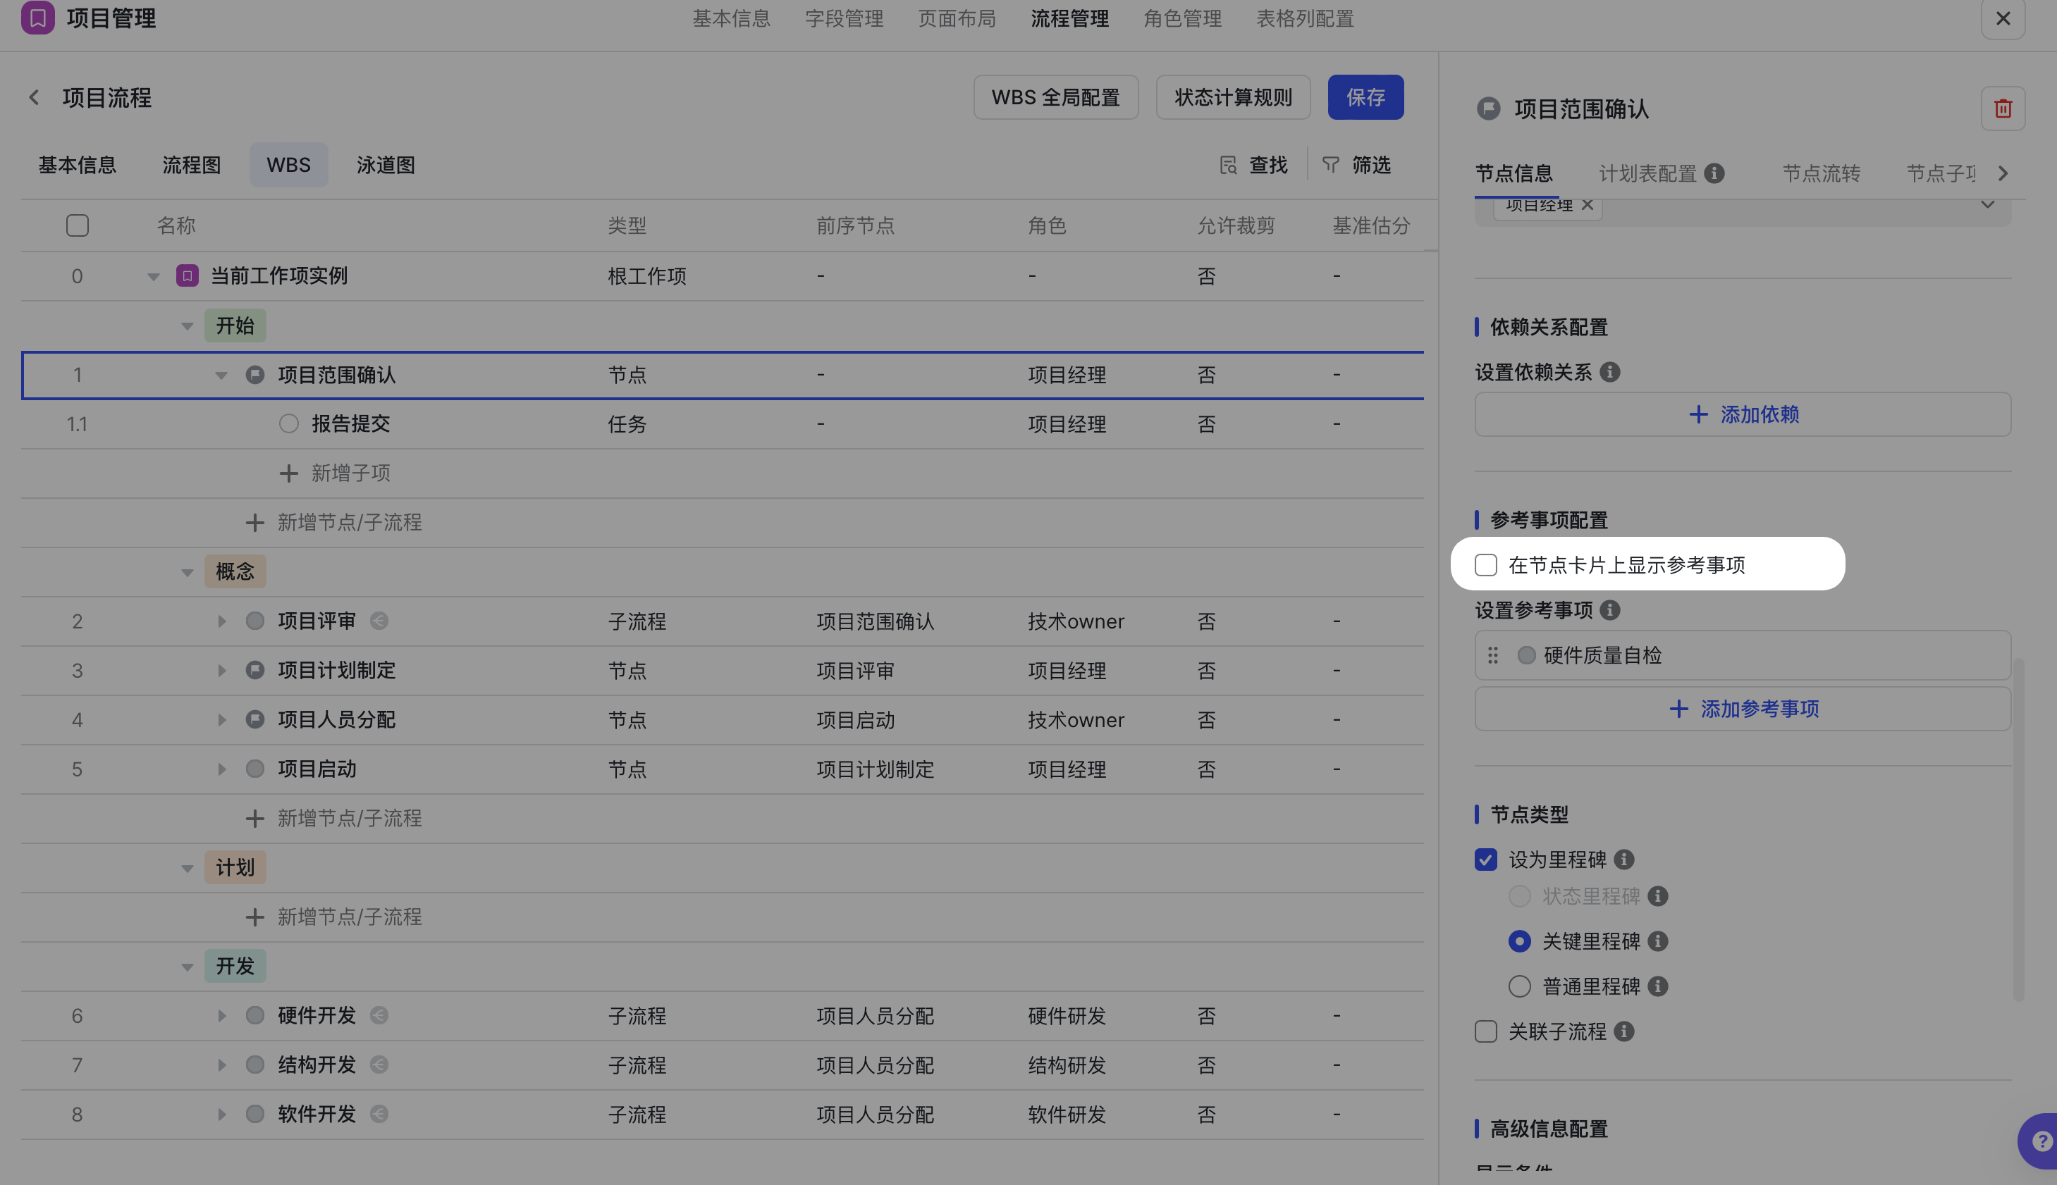Select the 普通里程碑 radio option
This screenshot has height=1185, width=2057.
tap(1520, 986)
